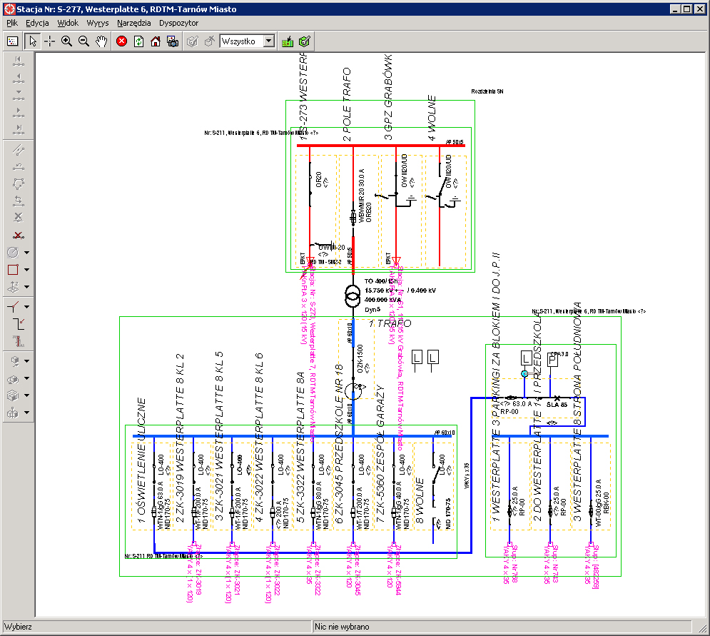
Task: Click the green refresh document icon
Action: 138,41
